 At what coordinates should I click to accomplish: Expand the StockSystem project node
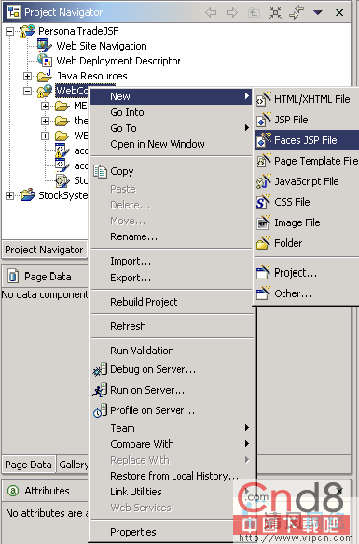[x=10, y=195]
